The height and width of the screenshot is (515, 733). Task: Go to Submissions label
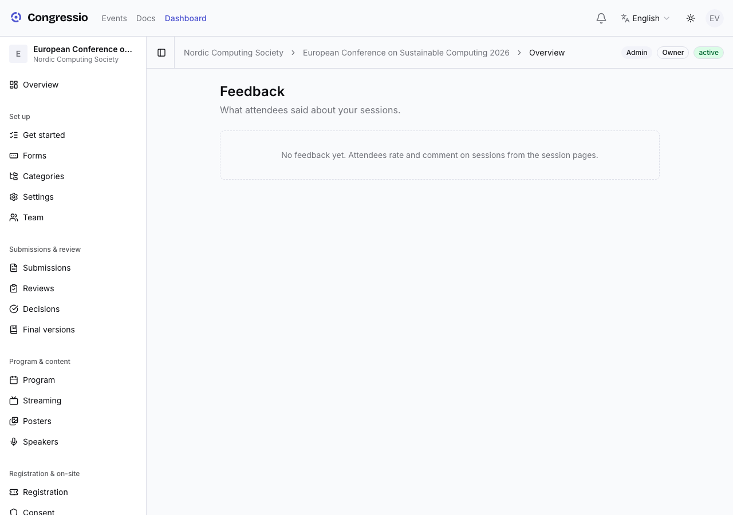(47, 268)
